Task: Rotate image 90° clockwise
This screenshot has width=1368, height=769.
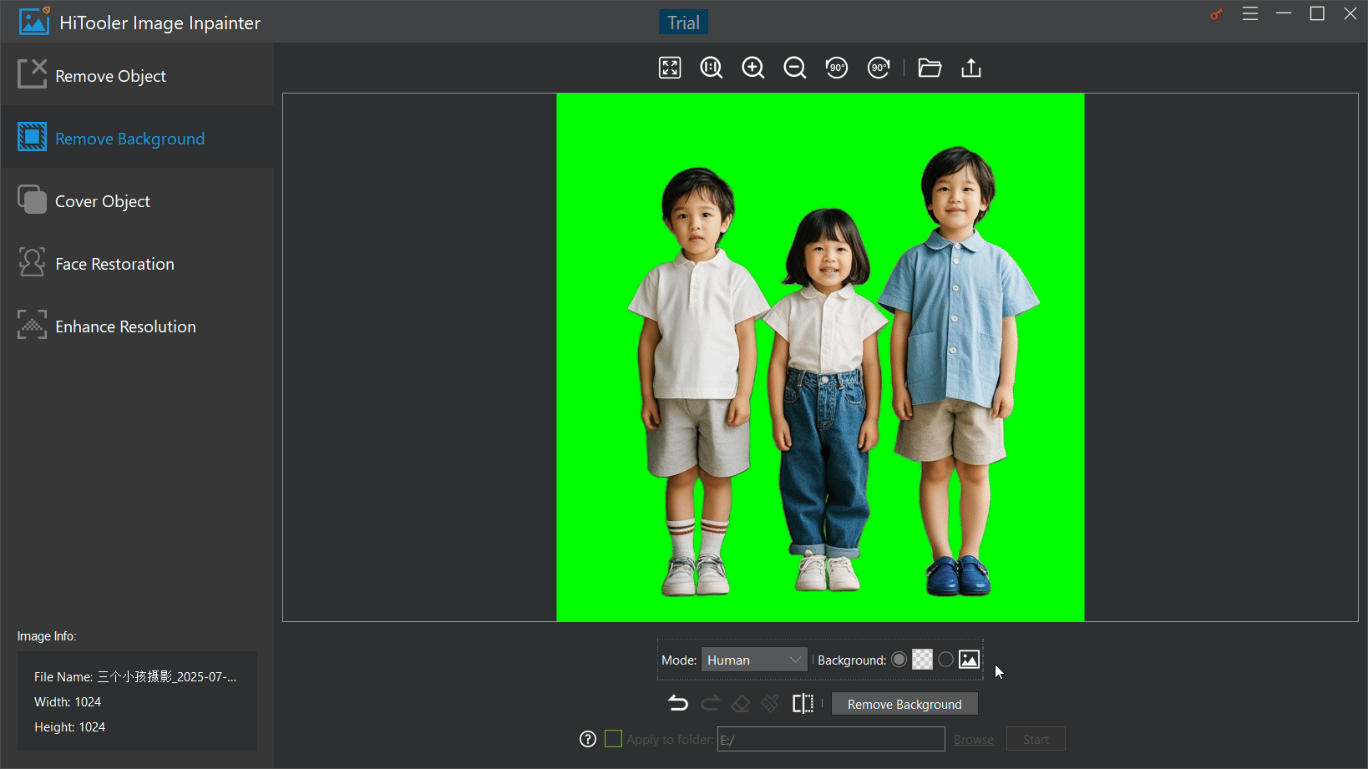Action: 879,68
